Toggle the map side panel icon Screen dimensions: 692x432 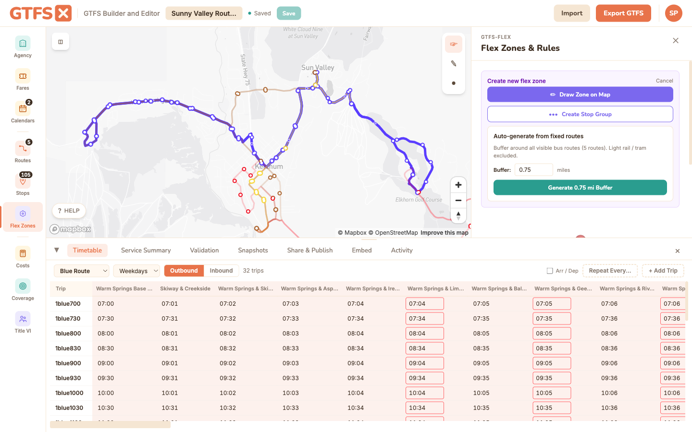pyautogui.click(x=61, y=42)
